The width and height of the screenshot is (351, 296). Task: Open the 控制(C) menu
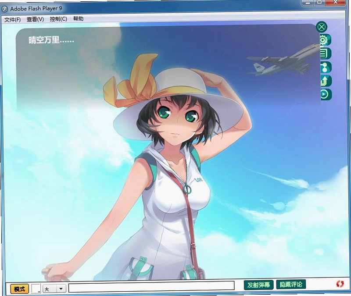pyautogui.click(x=58, y=19)
